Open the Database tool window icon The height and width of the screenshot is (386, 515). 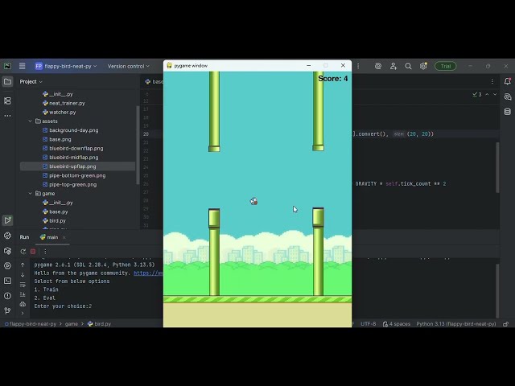[508, 112]
